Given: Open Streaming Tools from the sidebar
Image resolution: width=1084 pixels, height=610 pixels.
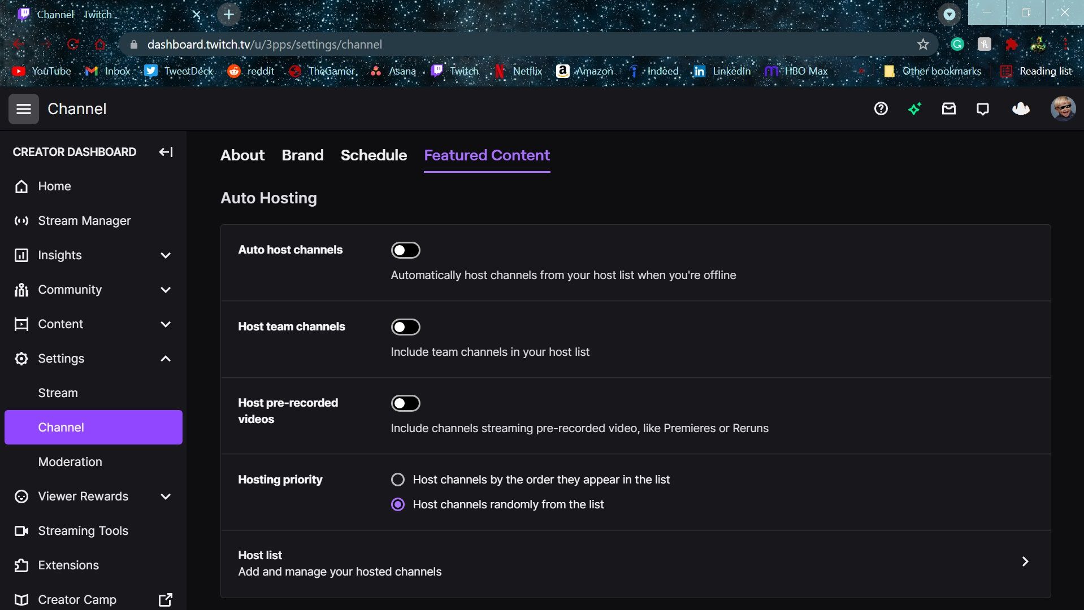Looking at the screenshot, I should click(x=82, y=530).
